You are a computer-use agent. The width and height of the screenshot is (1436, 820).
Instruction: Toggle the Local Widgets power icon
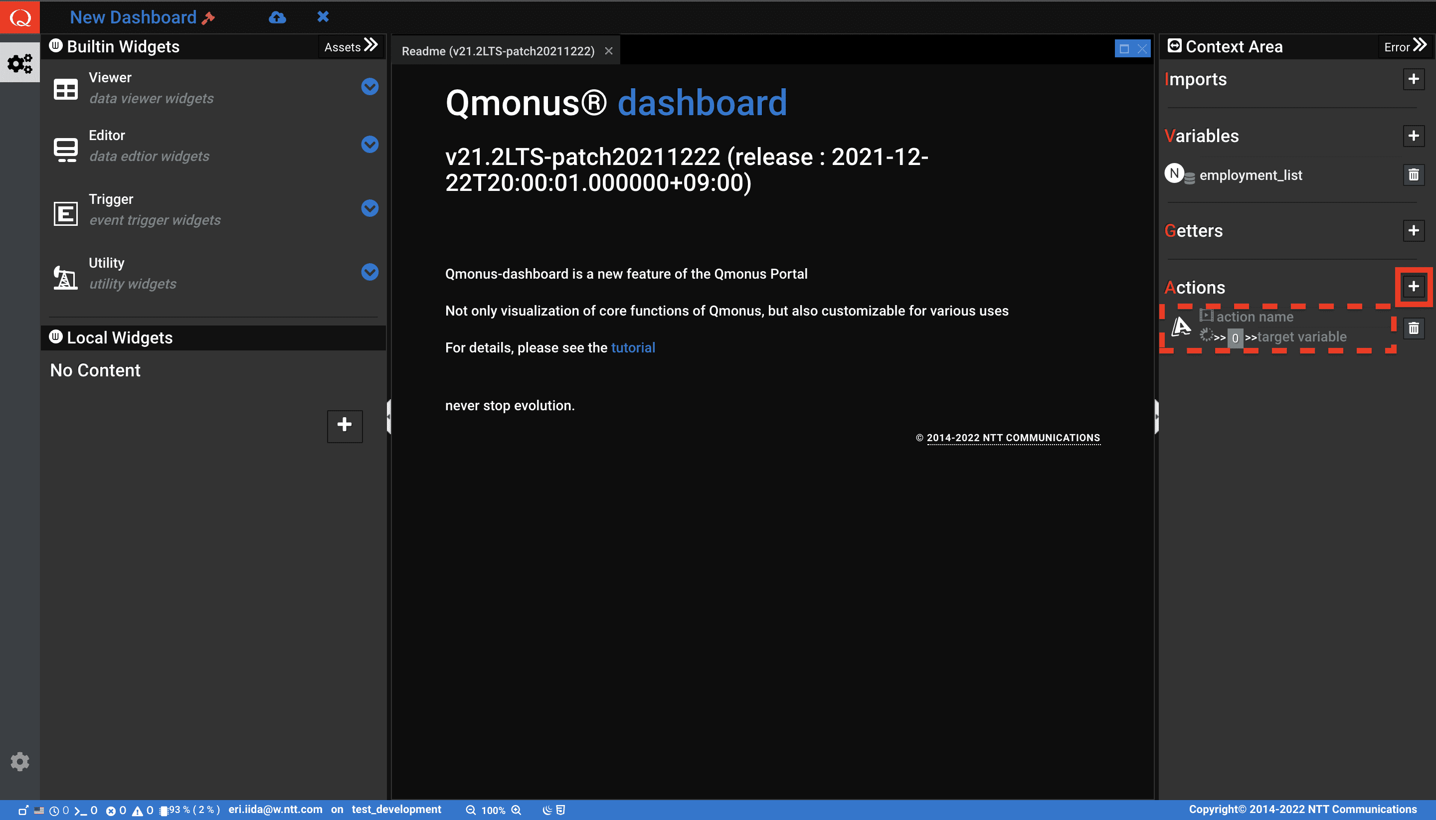[x=56, y=336]
